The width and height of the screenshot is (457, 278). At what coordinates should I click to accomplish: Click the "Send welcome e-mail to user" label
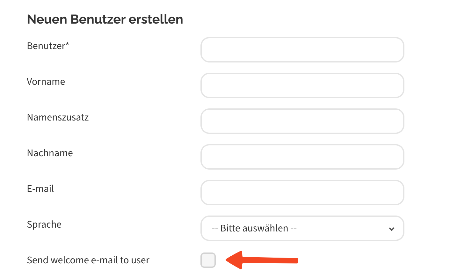88,260
